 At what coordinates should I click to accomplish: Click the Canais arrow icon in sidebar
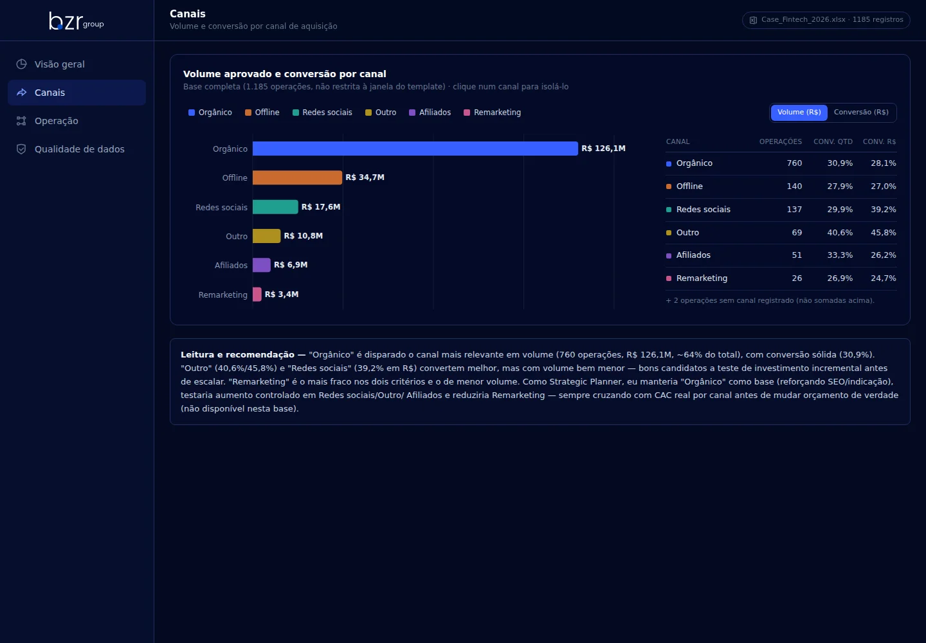tap(21, 93)
